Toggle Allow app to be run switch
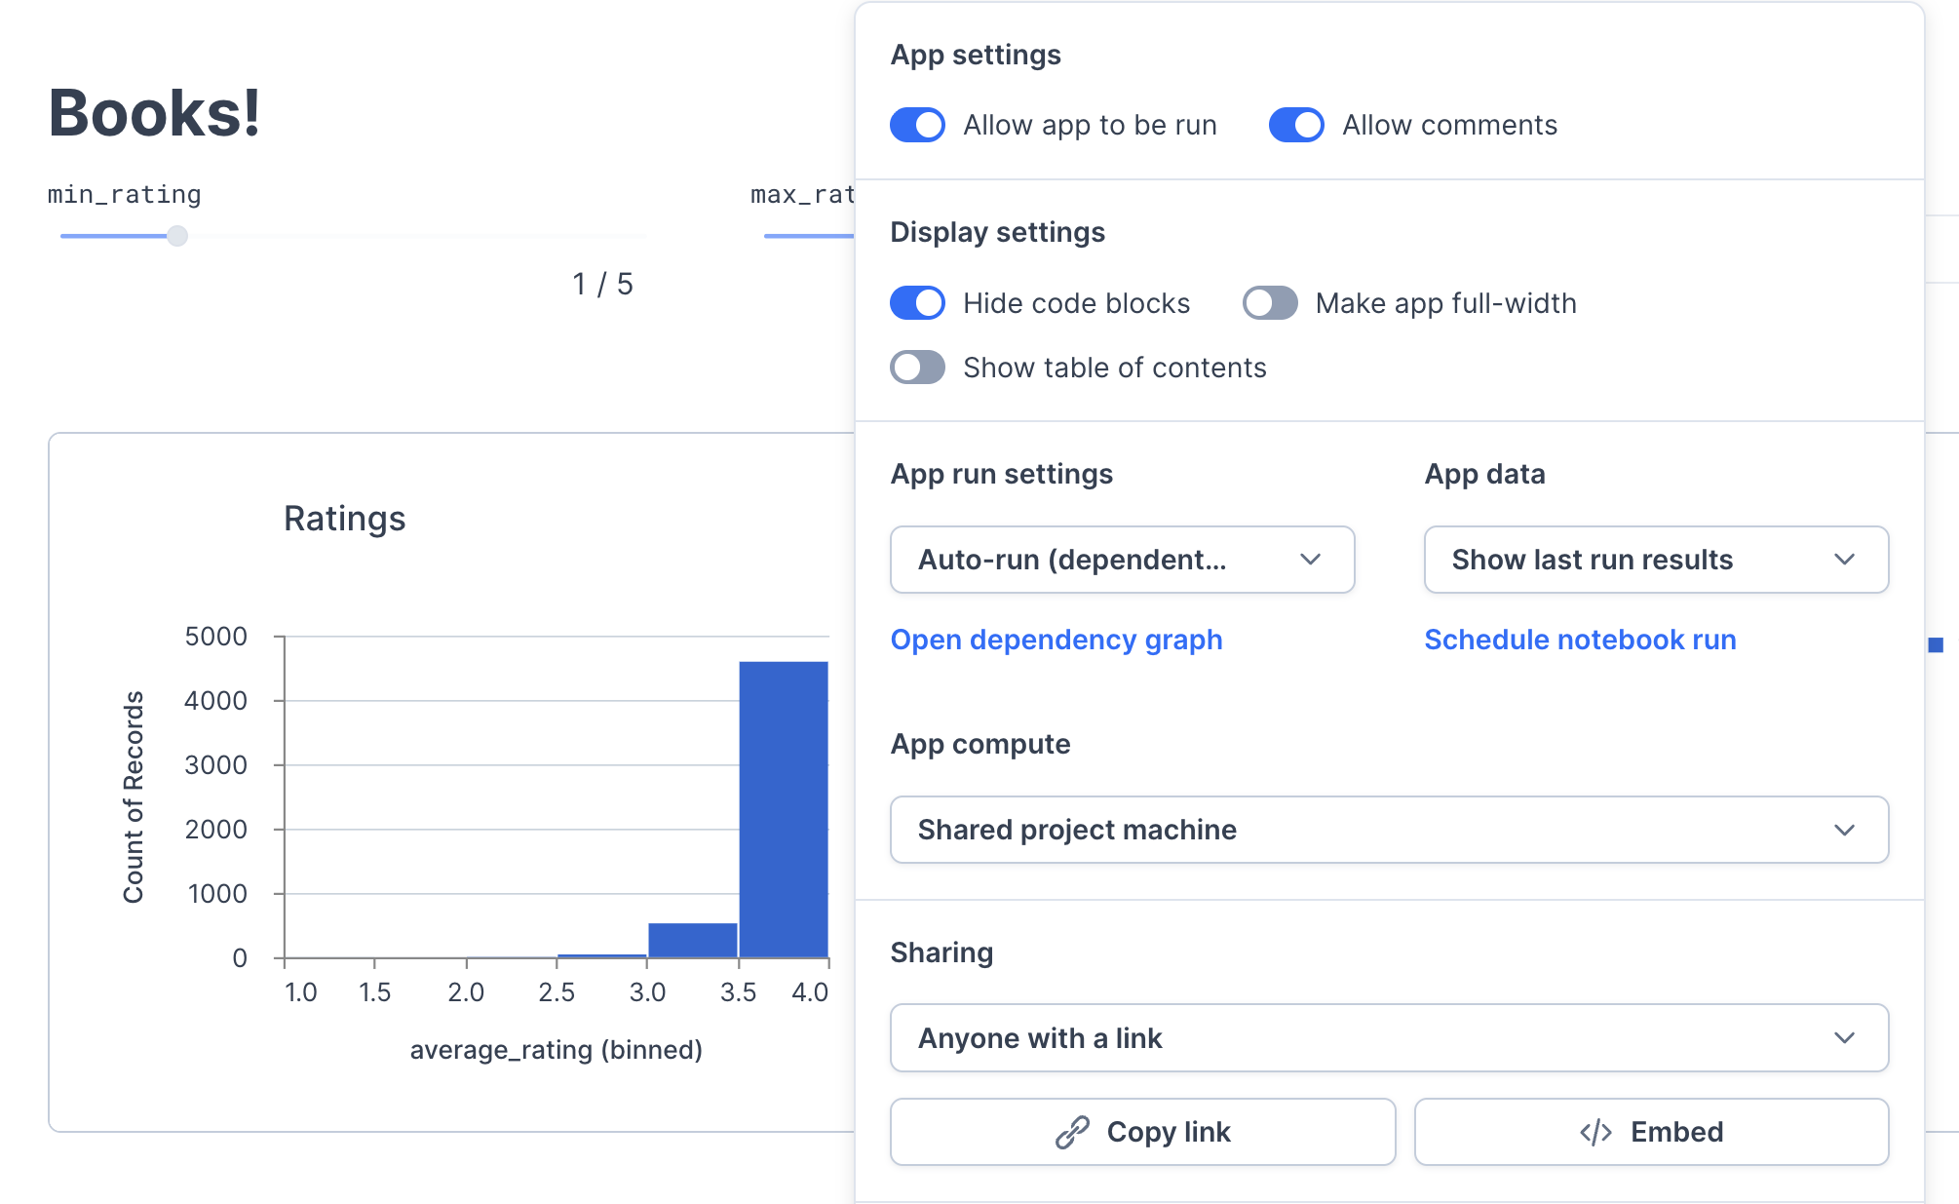This screenshot has height=1204, width=1959. pyautogui.click(x=917, y=125)
